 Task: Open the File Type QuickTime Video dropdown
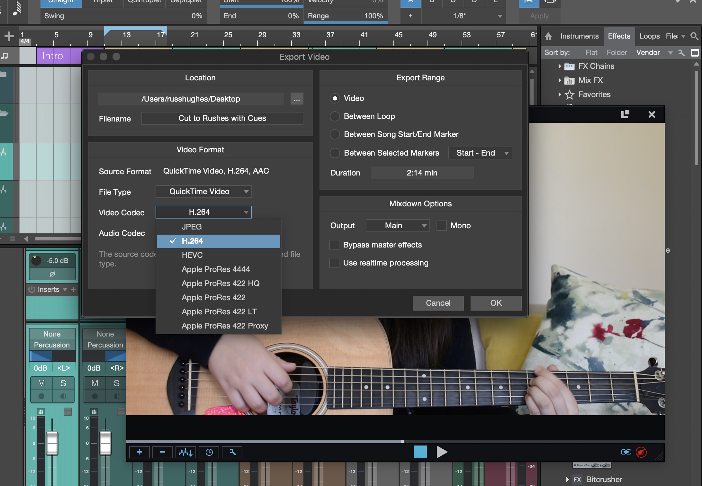click(x=203, y=192)
